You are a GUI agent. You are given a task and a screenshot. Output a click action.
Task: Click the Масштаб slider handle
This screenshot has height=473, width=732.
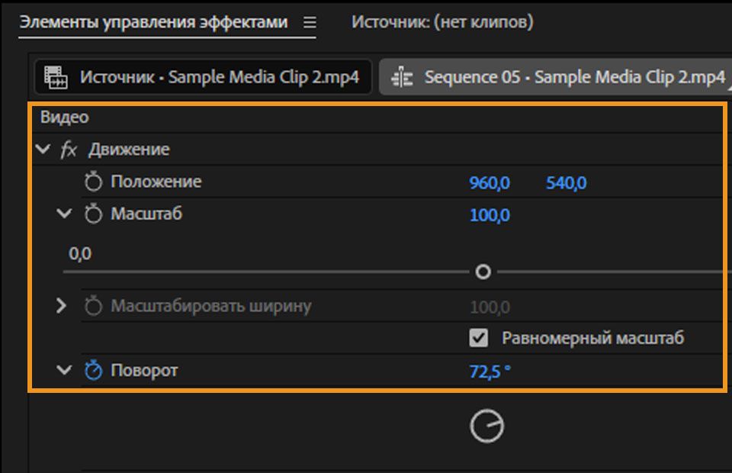tap(483, 271)
